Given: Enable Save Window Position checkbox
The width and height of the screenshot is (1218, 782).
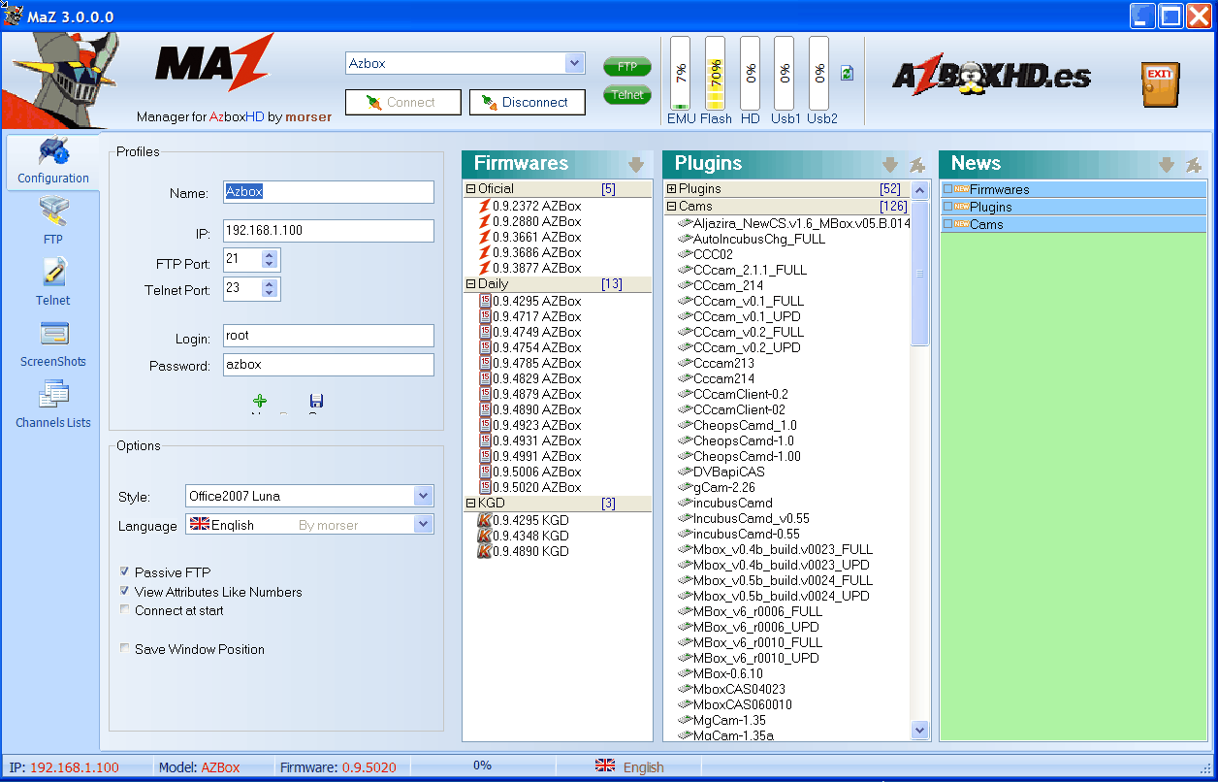Looking at the screenshot, I should click(x=125, y=648).
